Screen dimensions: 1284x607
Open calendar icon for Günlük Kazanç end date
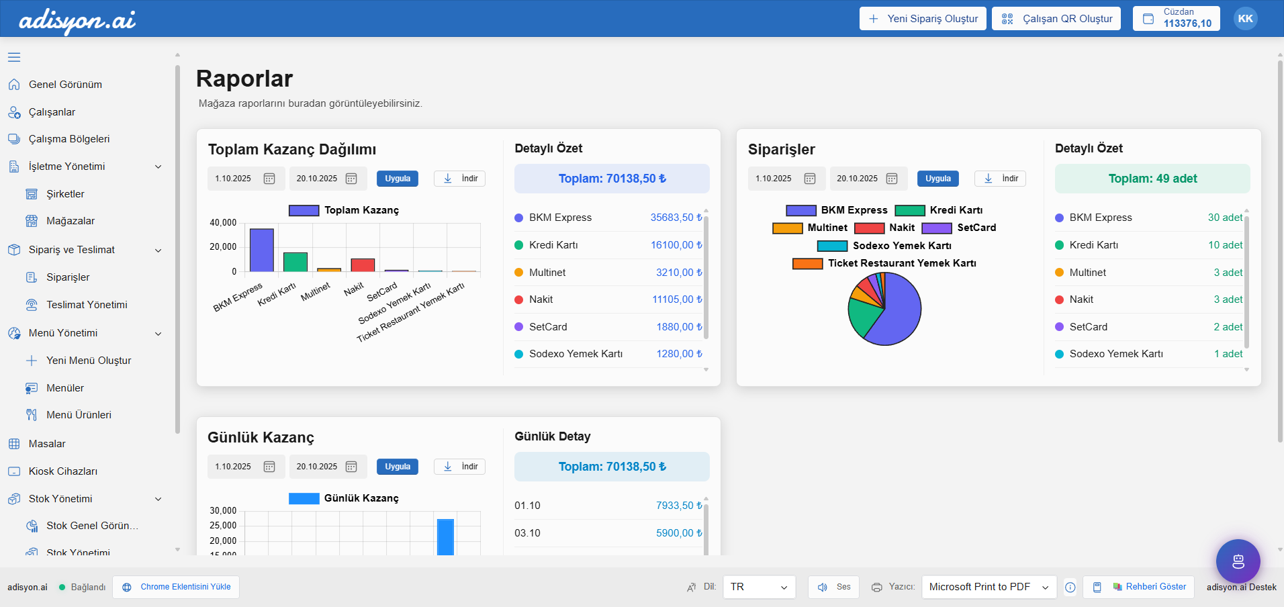point(351,467)
